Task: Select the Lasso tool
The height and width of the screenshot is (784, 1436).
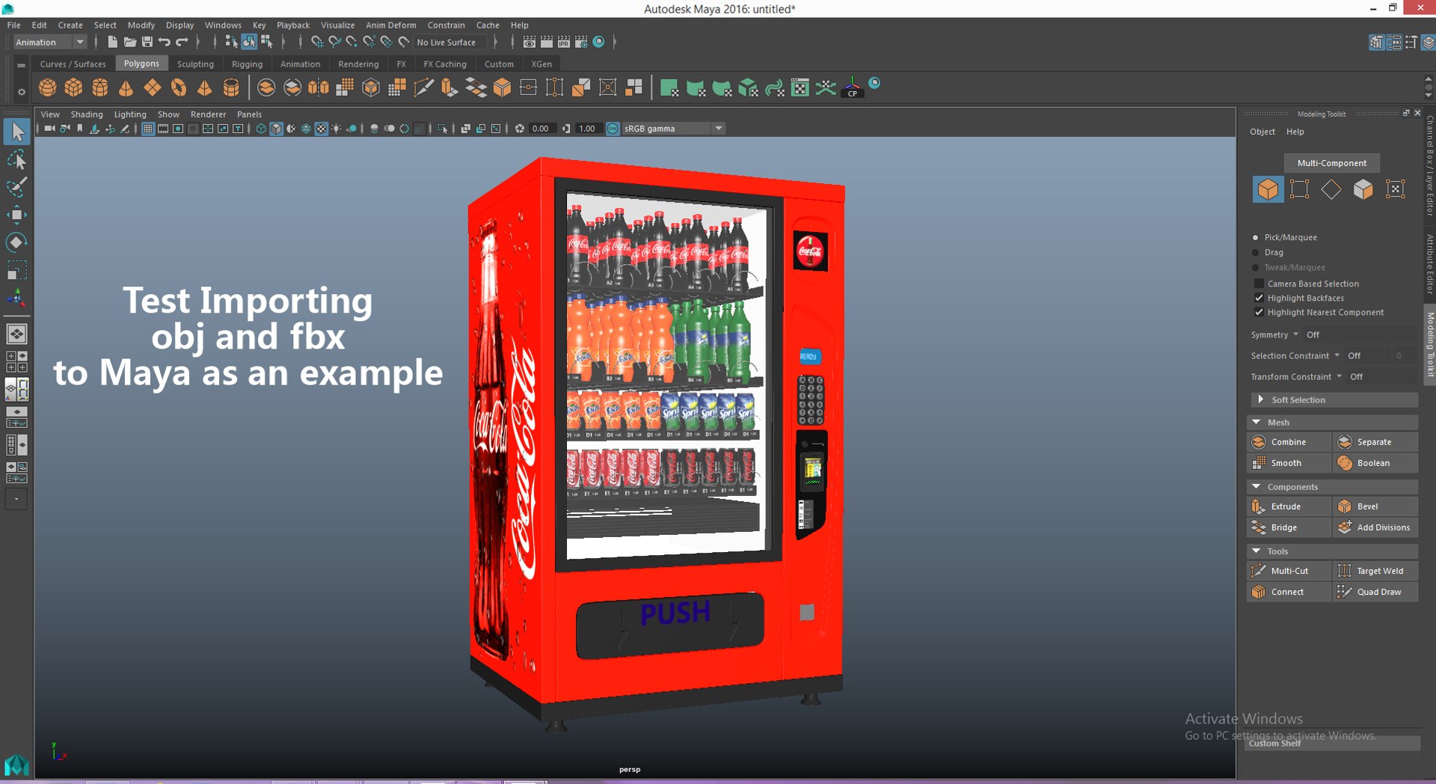Action: [16, 160]
